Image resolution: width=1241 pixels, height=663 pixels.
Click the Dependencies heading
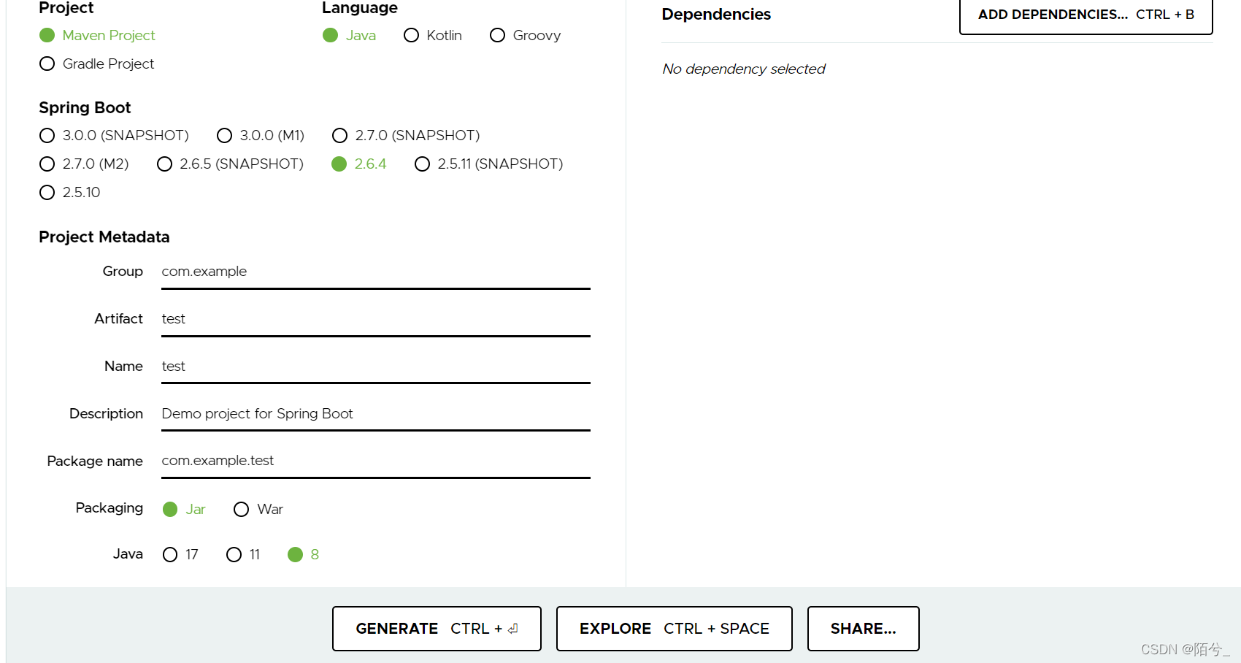716,14
